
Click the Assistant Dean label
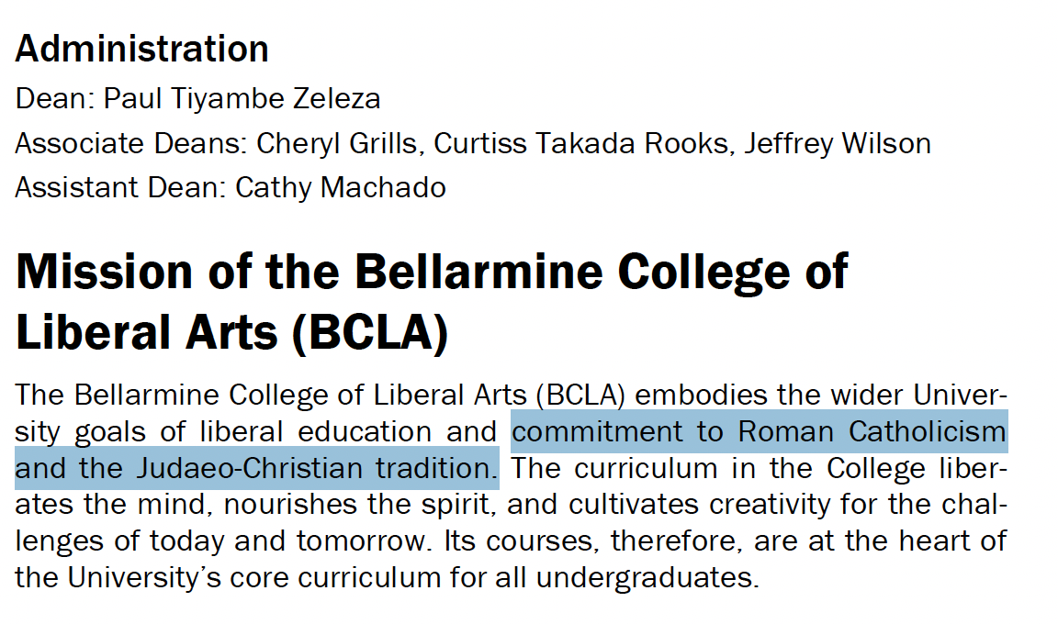[x=120, y=187]
